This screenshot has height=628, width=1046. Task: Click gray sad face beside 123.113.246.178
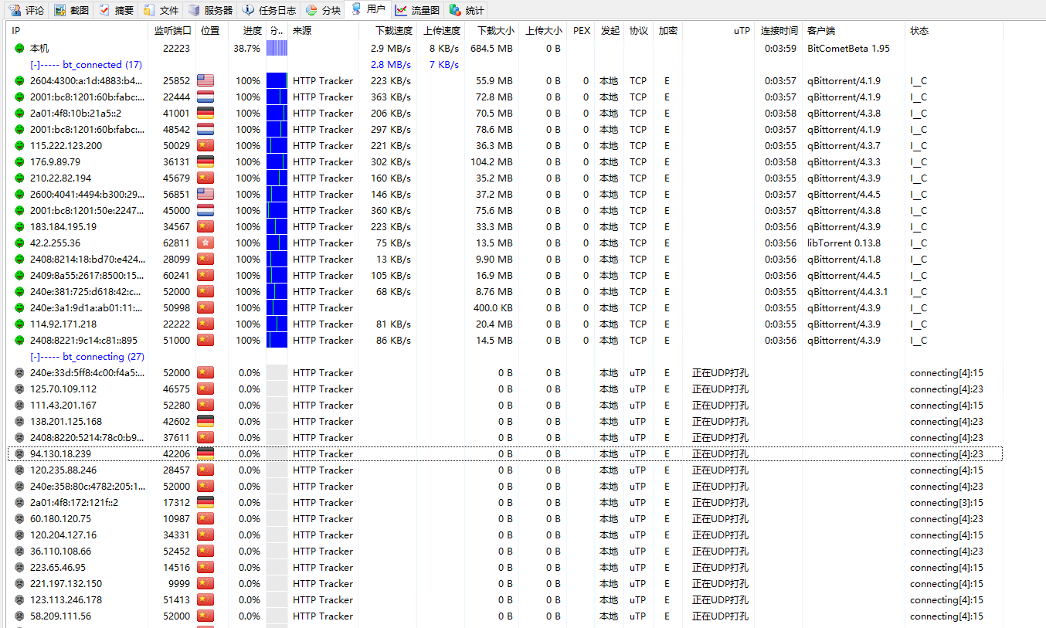[19, 600]
